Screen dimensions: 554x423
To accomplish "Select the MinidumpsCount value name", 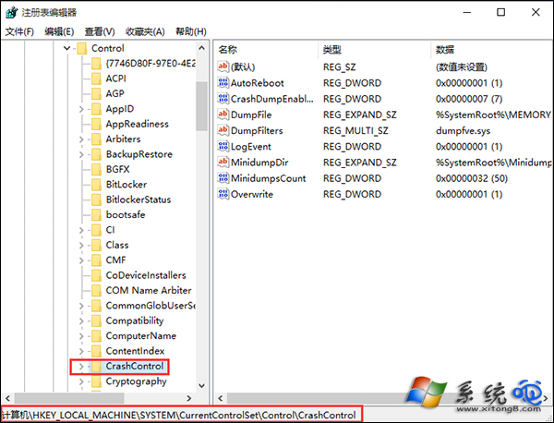I will [x=268, y=178].
